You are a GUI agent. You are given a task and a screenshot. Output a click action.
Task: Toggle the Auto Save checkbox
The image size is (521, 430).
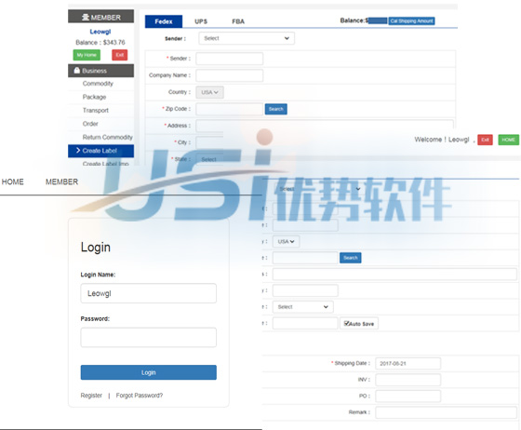pyautogui.click(x=346, y=323)
